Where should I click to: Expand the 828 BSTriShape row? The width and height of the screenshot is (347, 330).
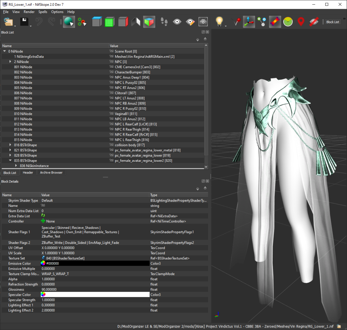(10, 155)
